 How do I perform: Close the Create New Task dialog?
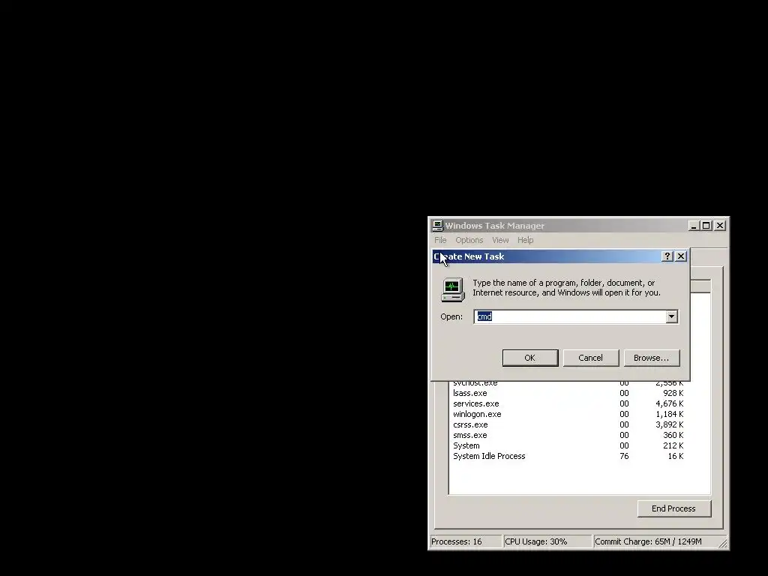coord(681,256)
